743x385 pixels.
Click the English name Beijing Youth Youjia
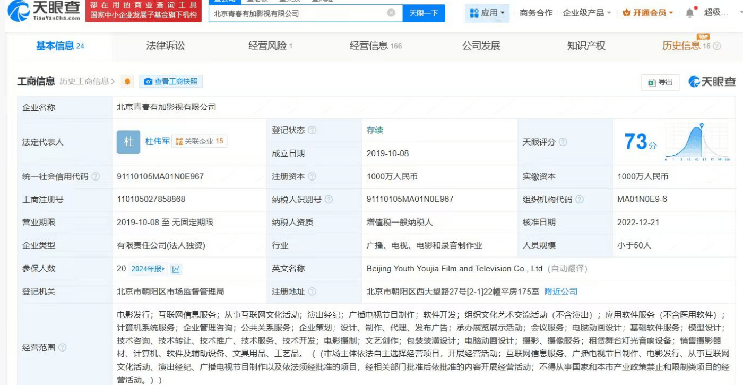tap(454, 269)
